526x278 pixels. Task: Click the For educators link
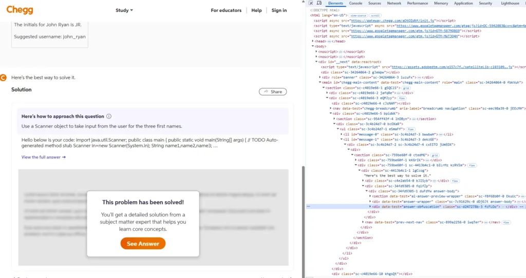(x=226, y=10)
